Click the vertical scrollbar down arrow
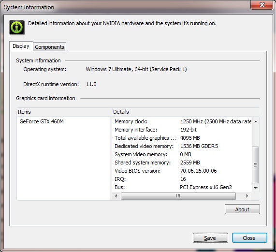This screenshot has width=276, height=252. 256,188
